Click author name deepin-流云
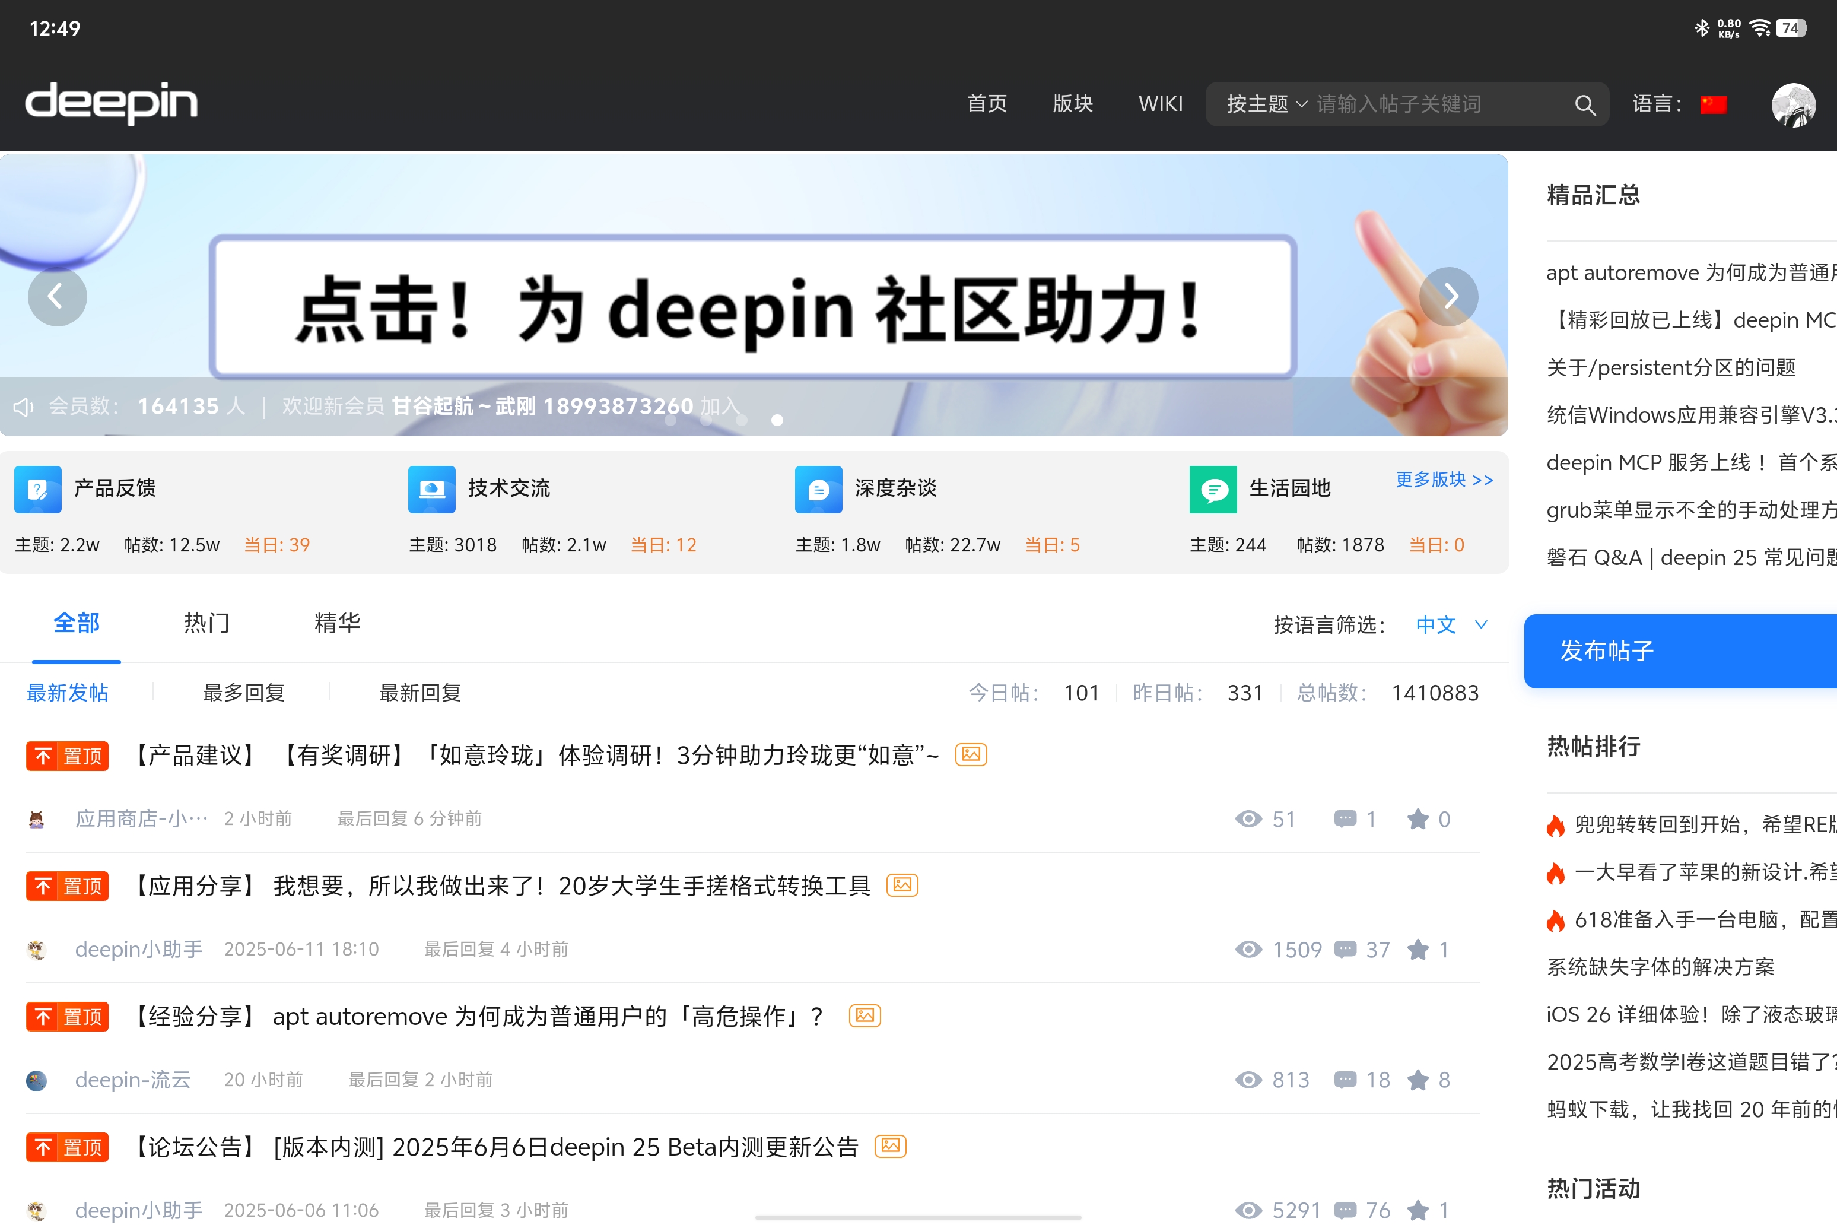This screenshot has height=1225, width=1837. (x=133, y=1080)
